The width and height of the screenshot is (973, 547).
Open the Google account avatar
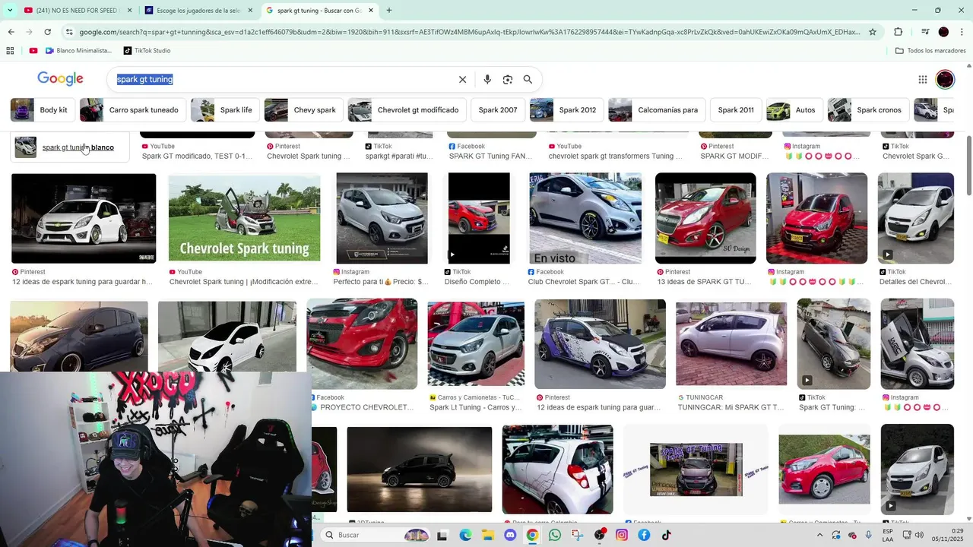945,79
